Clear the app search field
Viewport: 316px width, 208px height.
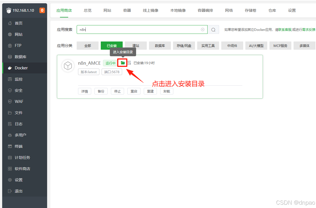[x=203, y=29]
